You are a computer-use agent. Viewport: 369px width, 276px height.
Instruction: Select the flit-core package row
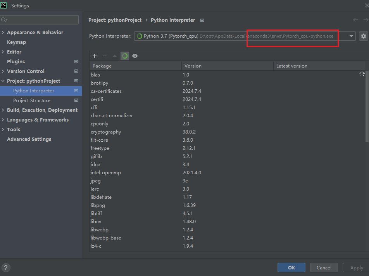(227, 140)
